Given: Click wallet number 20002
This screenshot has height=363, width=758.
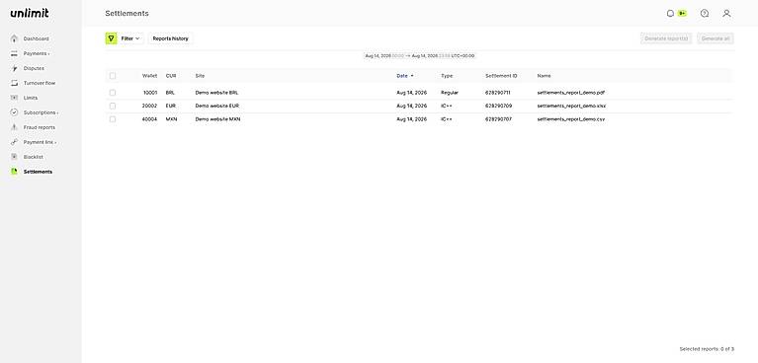Looking at the screenshot, I should (x=149, y=106).
